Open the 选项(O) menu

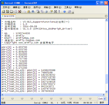coord(37,7)
